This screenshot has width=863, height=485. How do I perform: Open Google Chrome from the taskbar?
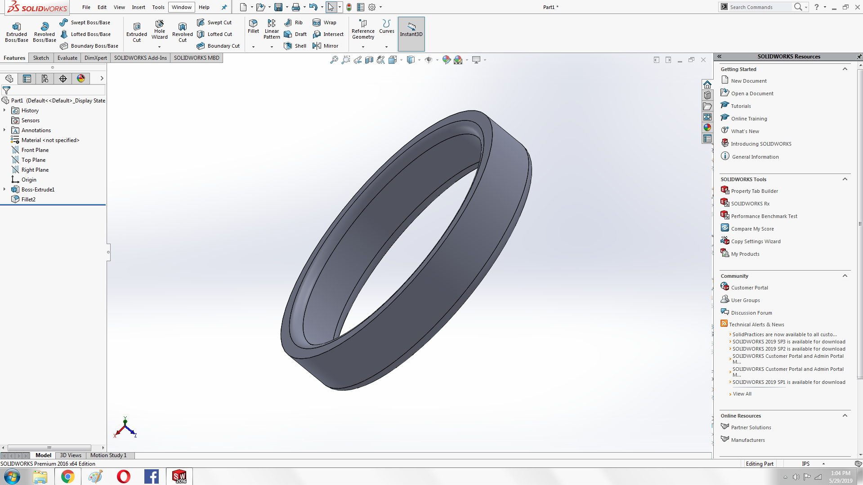coord(68,476)
